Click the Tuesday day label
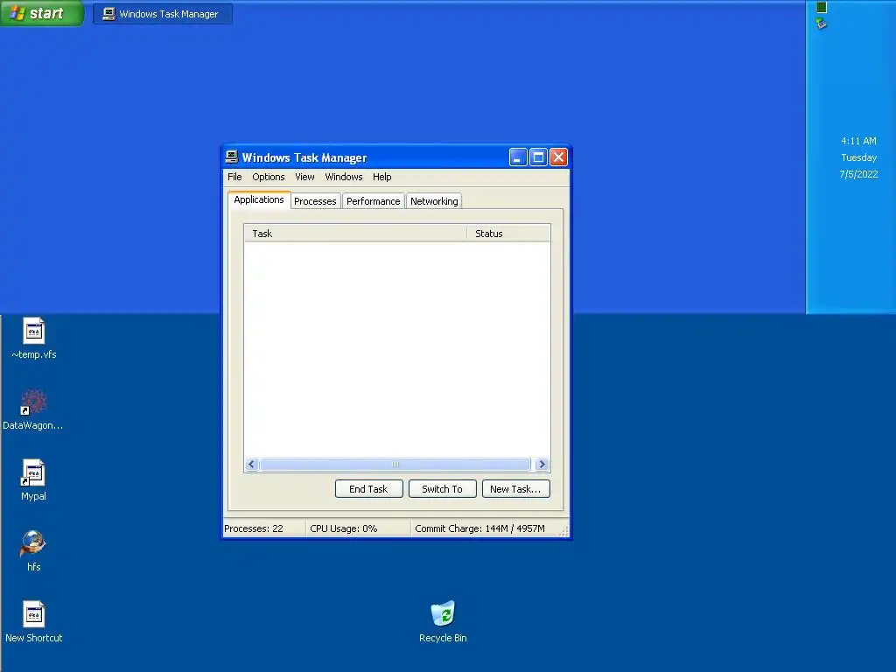The width and height of the screenshot is (896, 672). pos(858,157)
